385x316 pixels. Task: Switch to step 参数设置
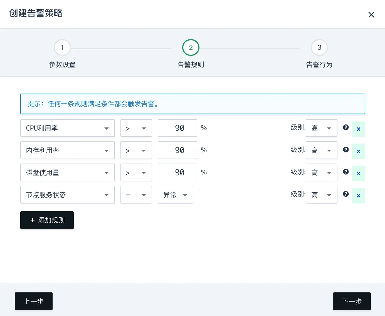62,47
